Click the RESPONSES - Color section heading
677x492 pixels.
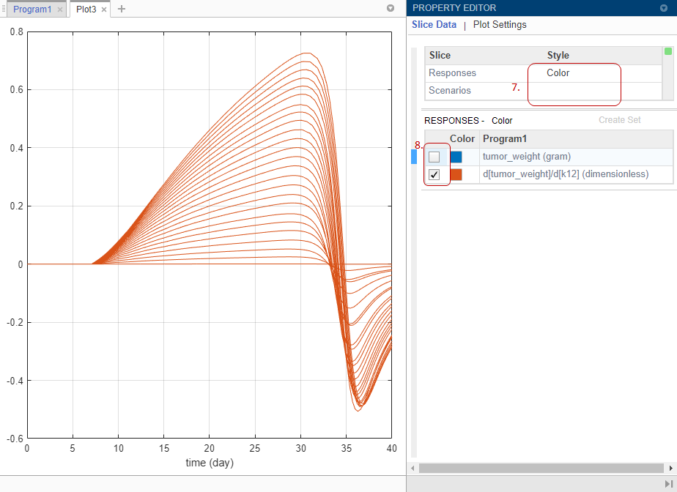(468, 120)
